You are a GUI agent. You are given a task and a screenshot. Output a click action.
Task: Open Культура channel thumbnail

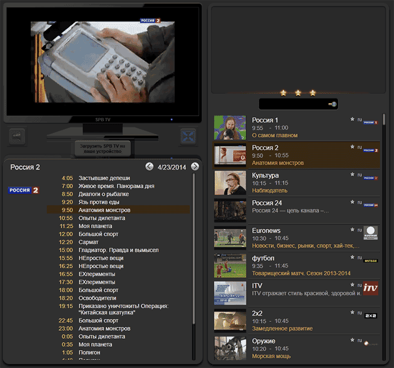[230, 183]
